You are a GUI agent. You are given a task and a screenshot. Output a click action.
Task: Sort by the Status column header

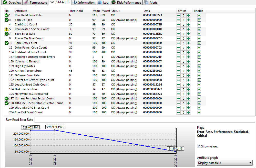click(127, 11)
